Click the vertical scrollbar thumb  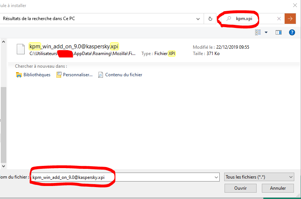pyautogui.click(x=3, y=125)
